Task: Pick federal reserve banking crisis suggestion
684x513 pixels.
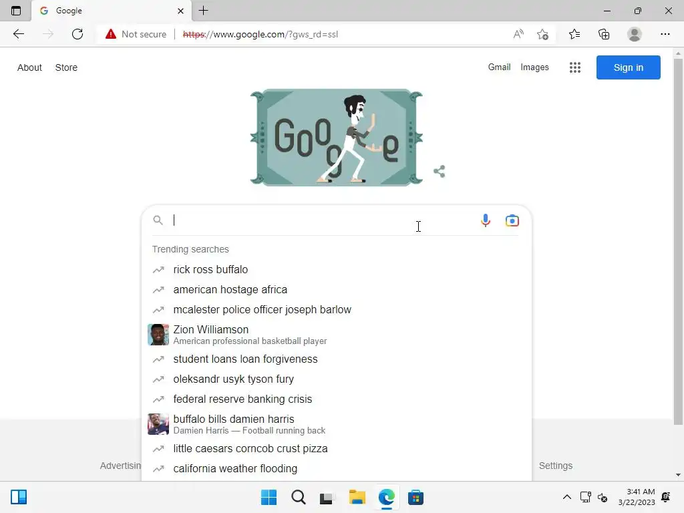Action: [x=336, y=399]
